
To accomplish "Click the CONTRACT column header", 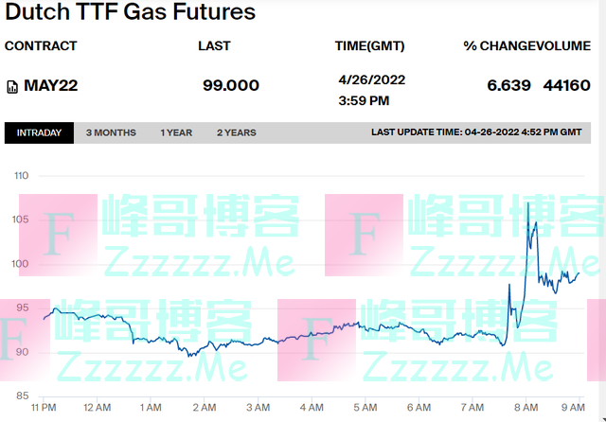I will point(41,45).
